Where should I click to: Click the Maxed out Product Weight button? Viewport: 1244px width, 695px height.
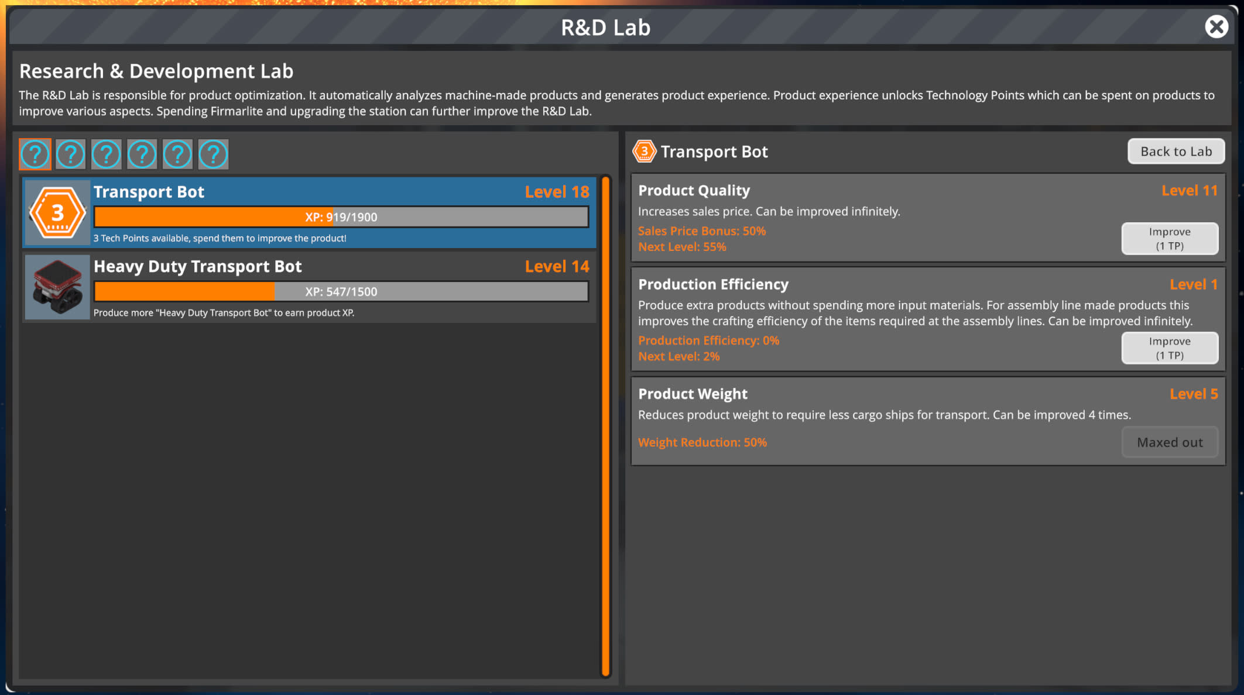pos(1169,442)
